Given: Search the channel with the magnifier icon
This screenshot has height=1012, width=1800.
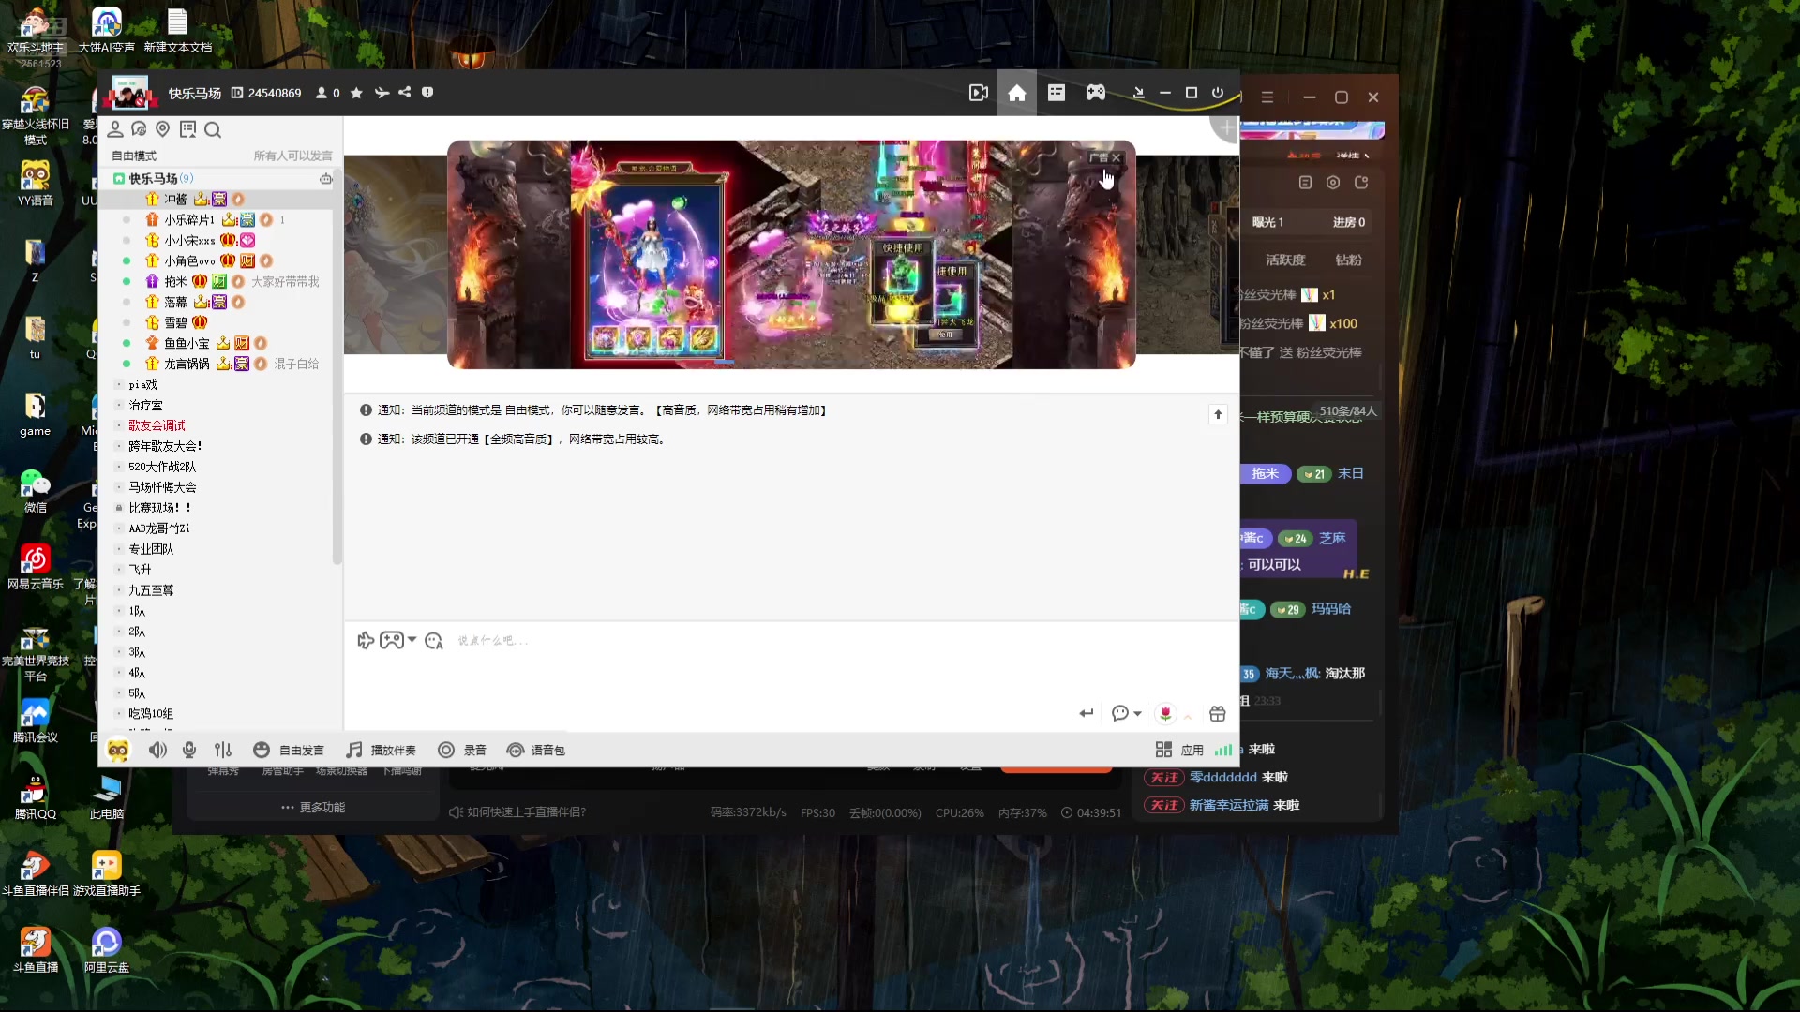Looking at the screenshot, I should click(213, 129).
